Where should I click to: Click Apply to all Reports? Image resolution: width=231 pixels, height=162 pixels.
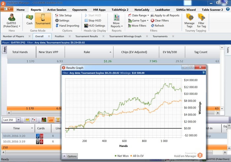pos(165,15)
